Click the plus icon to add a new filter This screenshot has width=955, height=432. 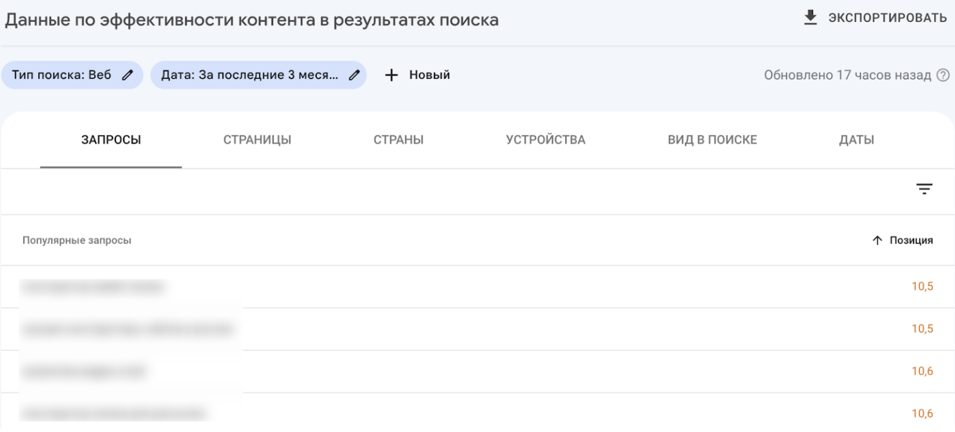(392, 74)
